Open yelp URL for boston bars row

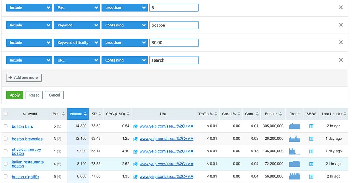pos(166,126)
